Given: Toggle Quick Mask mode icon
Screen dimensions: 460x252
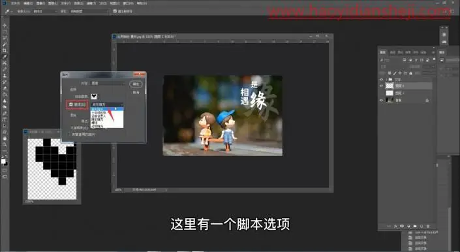Looking at the screenshot, I should point(5,170).
